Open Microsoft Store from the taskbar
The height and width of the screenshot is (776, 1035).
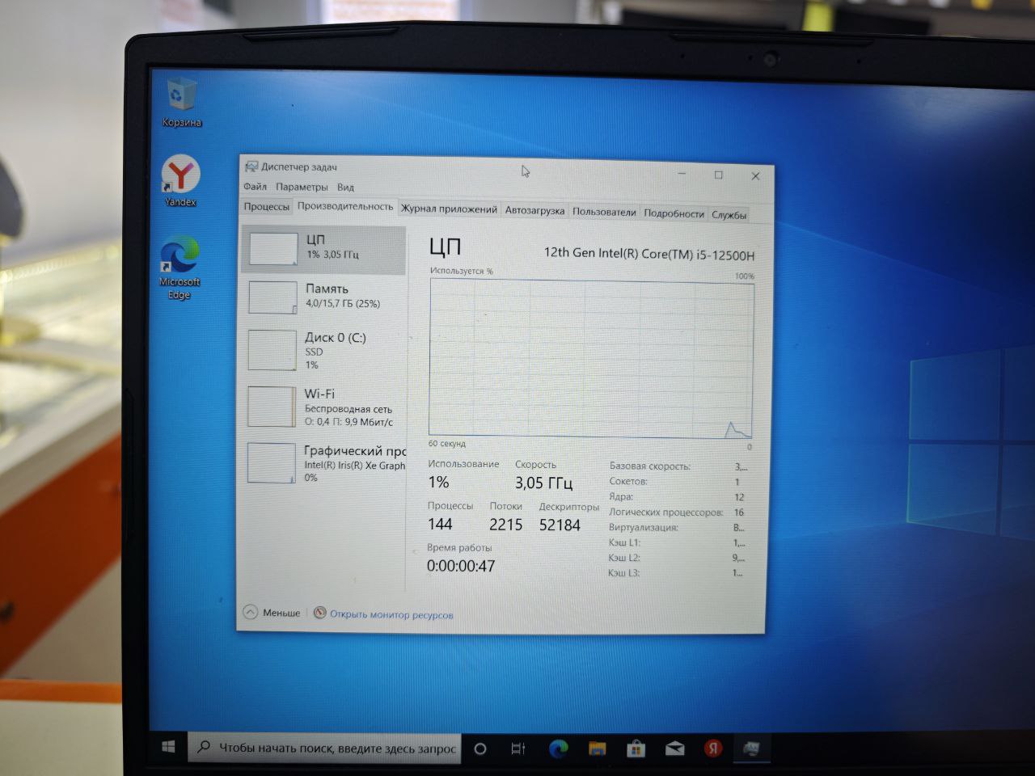[x=636, y=749]
